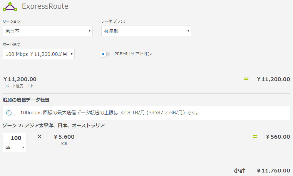Click the ゾーン 2 zone heading
Image resolution: width=293 pixels, height=176 pixels.
(x=53, y=126)
